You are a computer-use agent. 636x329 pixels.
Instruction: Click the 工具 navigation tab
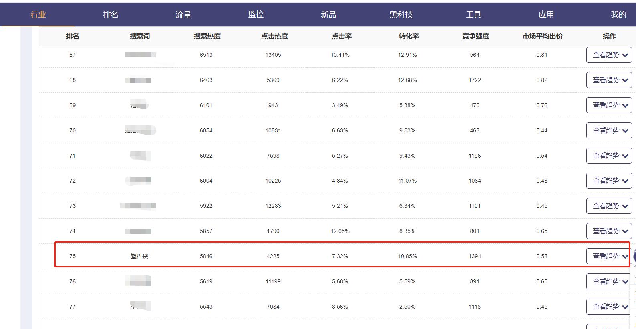tap(473, 15)
